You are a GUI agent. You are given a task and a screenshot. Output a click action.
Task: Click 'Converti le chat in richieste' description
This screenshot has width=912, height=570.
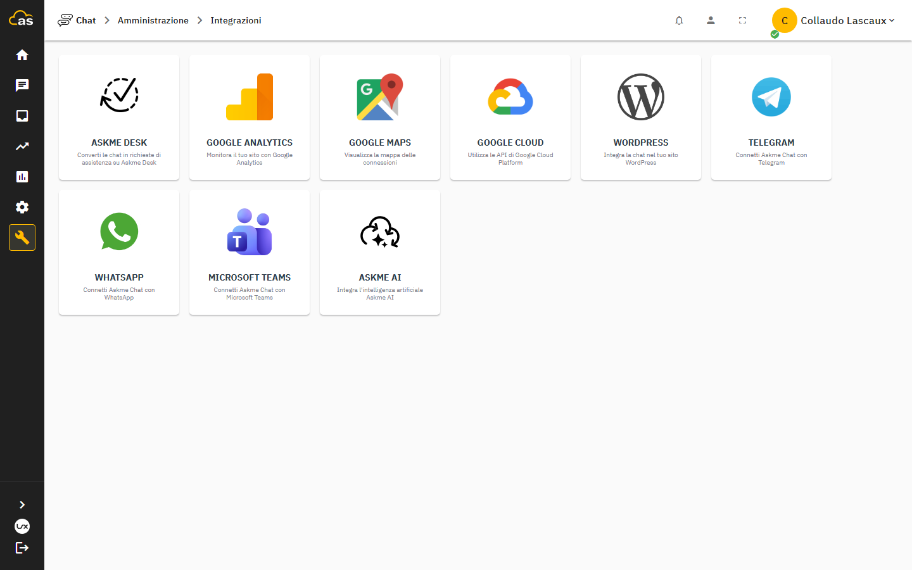pyautogui.click(x=119, y=159)
